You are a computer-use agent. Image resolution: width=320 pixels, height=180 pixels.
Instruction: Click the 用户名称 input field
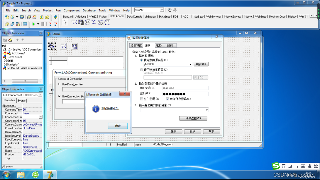185,88
